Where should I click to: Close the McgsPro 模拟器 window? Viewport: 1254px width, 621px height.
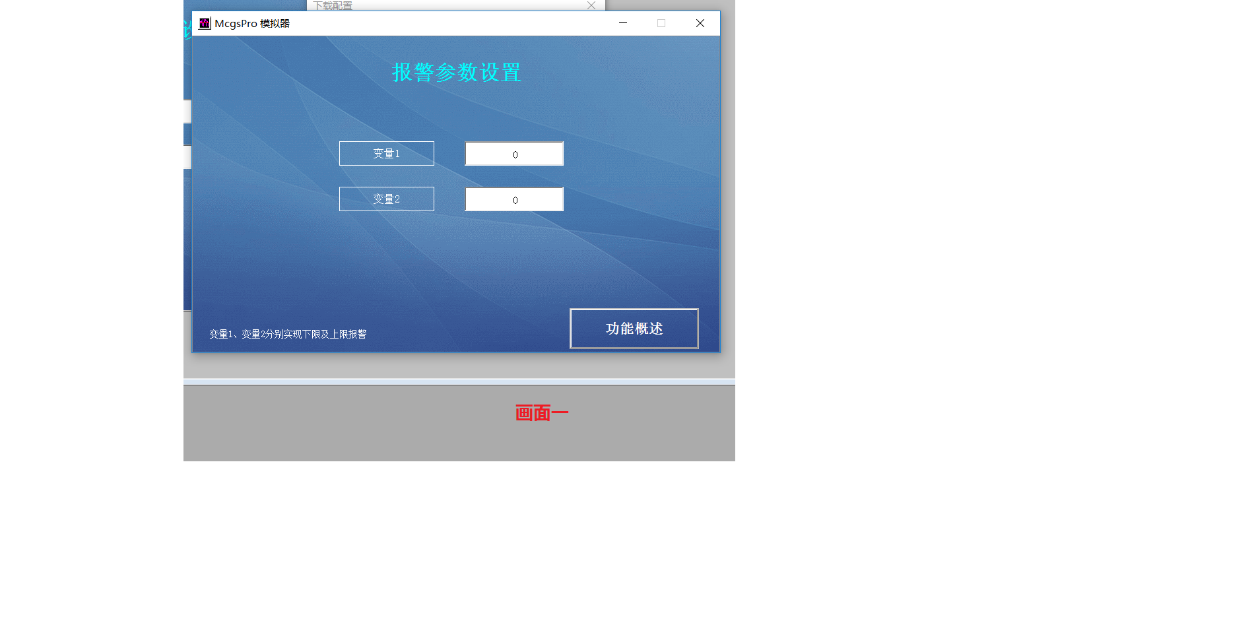tap(700, 23)
